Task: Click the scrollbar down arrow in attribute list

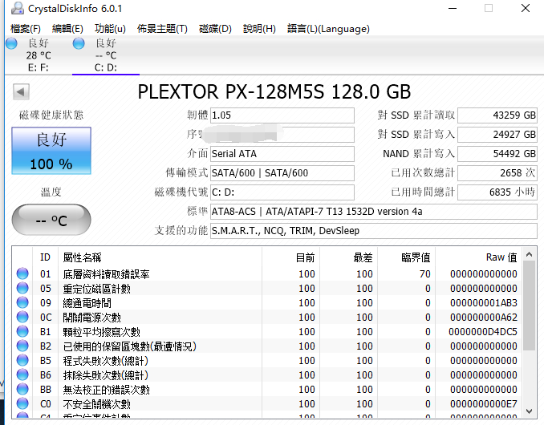Action: coord(529,411)
